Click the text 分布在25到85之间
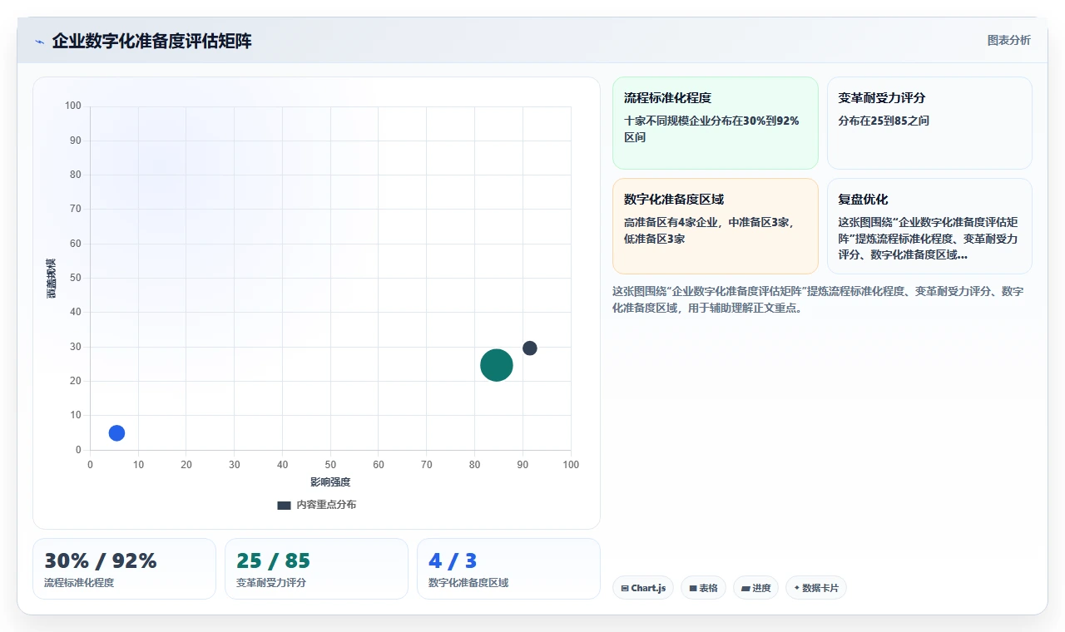The image size is (1065, 632). (x=884, y=121)
